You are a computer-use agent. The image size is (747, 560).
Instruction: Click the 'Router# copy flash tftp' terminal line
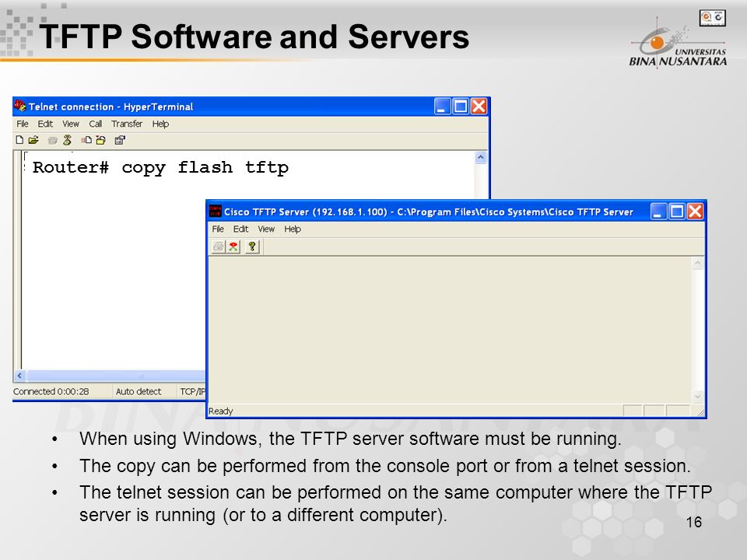160,168
